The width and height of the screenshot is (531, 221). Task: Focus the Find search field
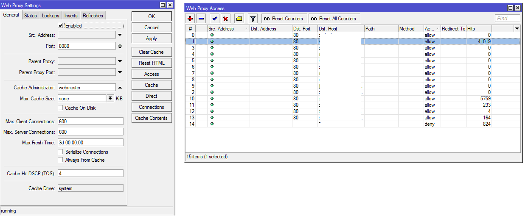(507, 19)
